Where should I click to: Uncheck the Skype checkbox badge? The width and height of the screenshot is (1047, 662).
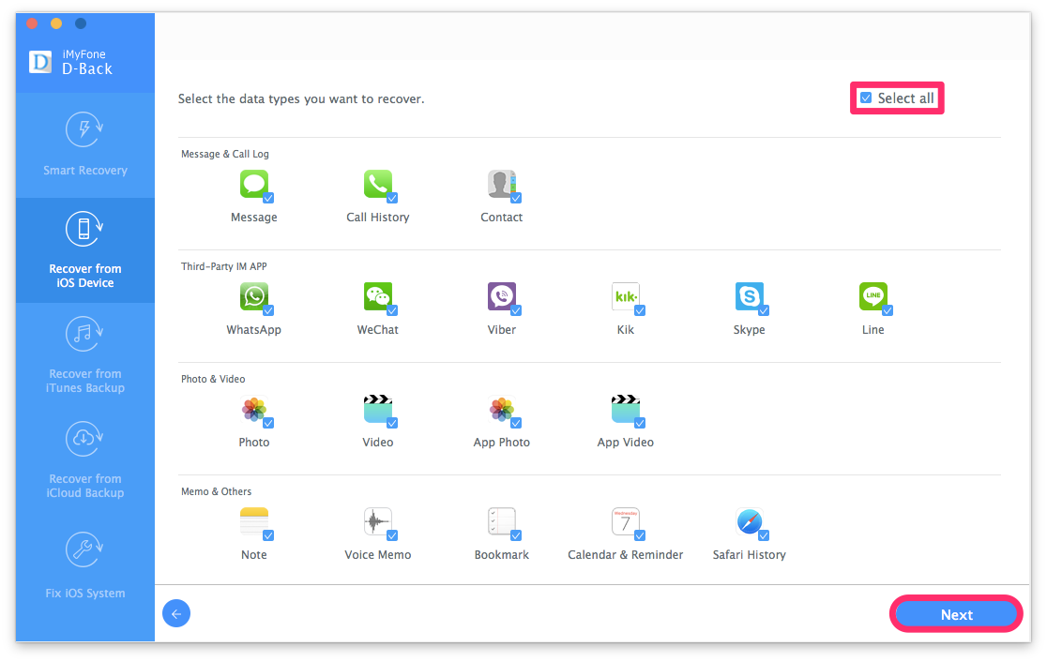point(764,311)
